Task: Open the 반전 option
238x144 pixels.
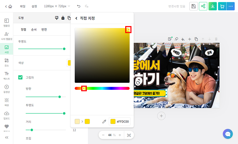Action: (x=44, y=29)
